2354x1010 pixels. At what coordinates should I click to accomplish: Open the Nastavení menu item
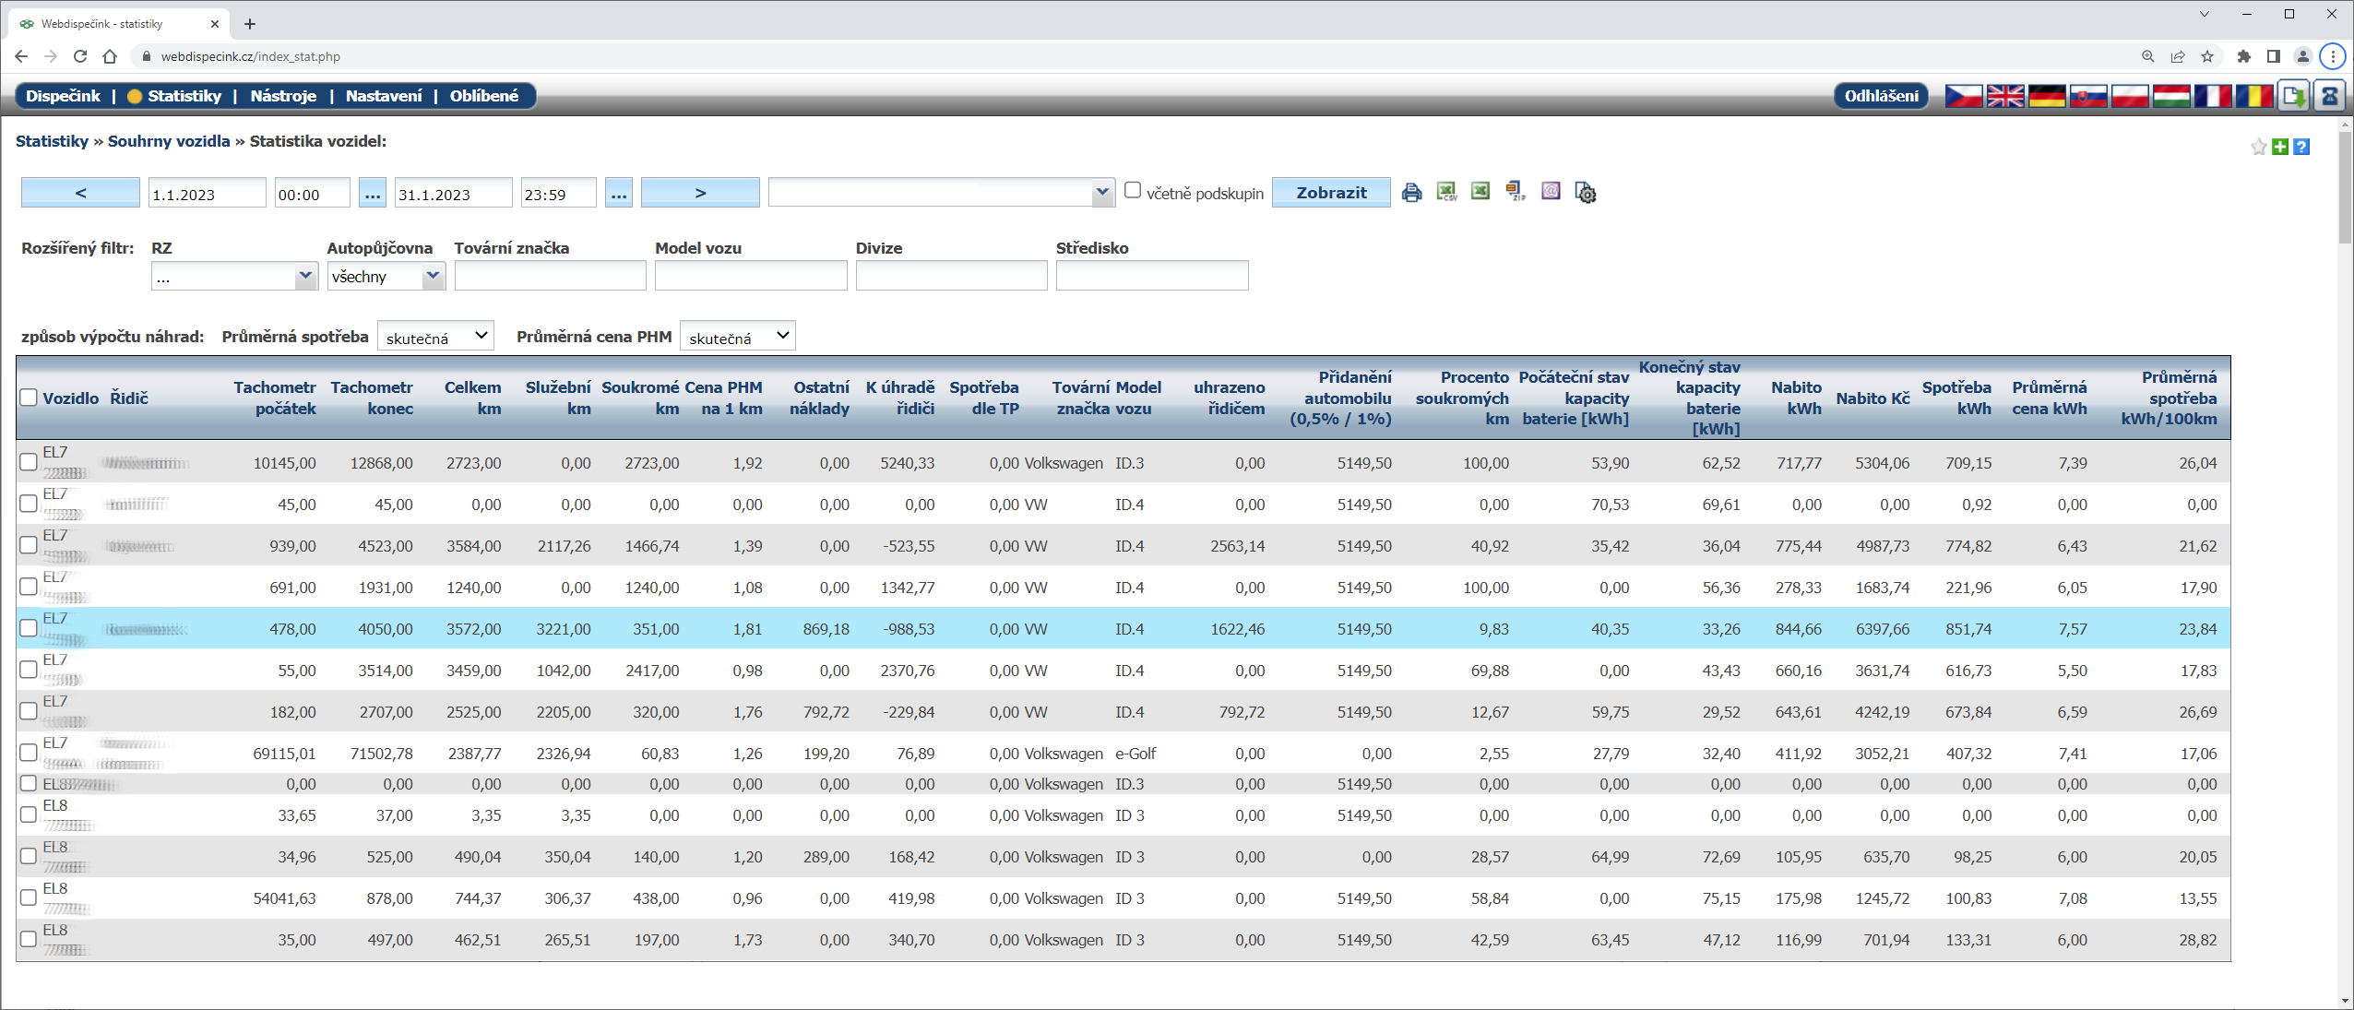pos(384,96)
